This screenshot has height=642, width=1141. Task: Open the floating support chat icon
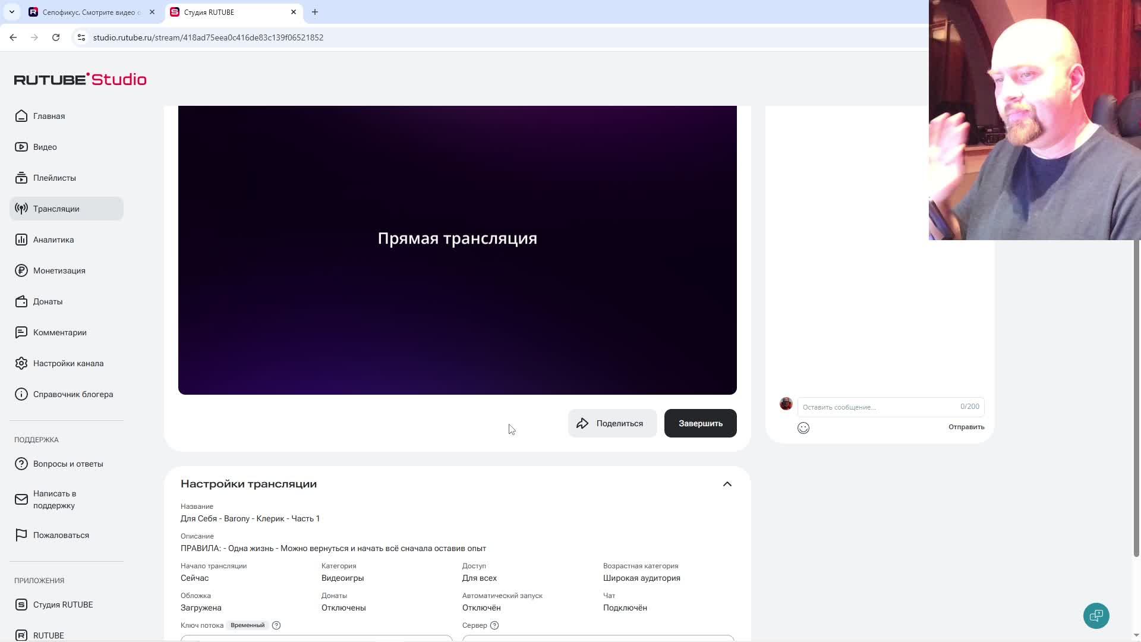(1096, 616)
